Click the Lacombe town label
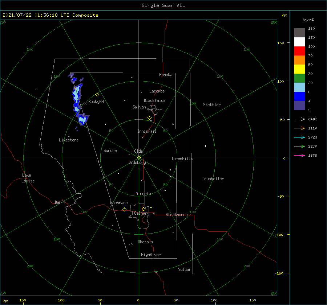The height and width of the screenshot is (305, 327). (x=157, y=91)
